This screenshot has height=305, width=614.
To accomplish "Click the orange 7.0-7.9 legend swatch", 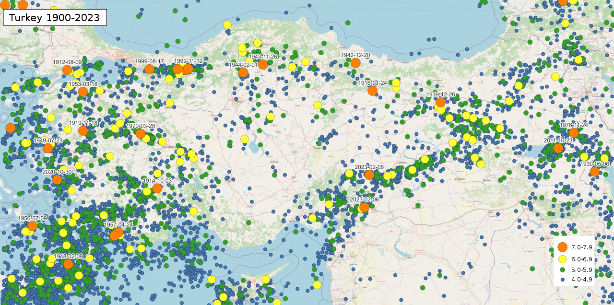I will (563, 247).
